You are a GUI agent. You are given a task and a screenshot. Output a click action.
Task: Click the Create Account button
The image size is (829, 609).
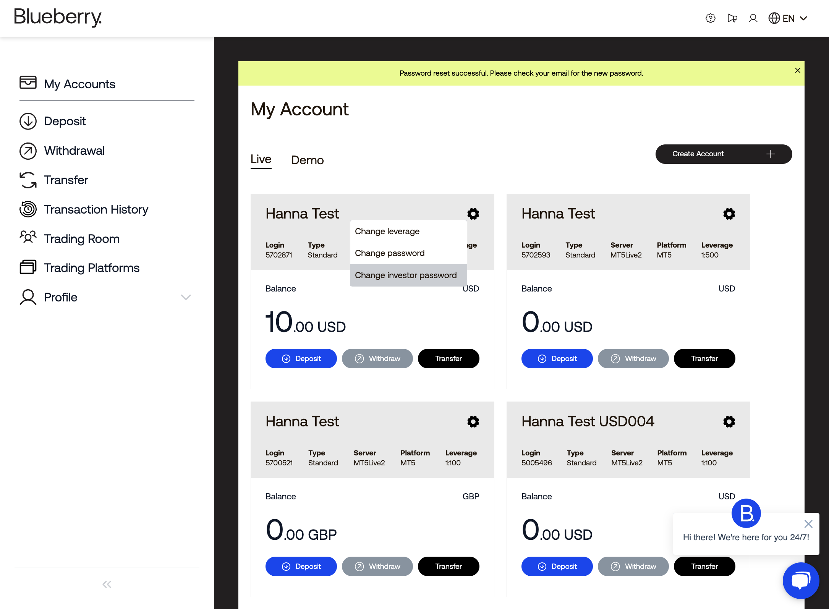pos(724,154)
